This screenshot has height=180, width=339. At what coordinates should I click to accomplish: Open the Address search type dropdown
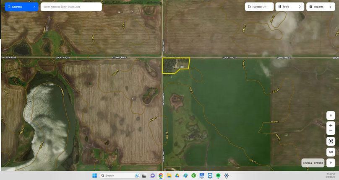pos(21,7)
